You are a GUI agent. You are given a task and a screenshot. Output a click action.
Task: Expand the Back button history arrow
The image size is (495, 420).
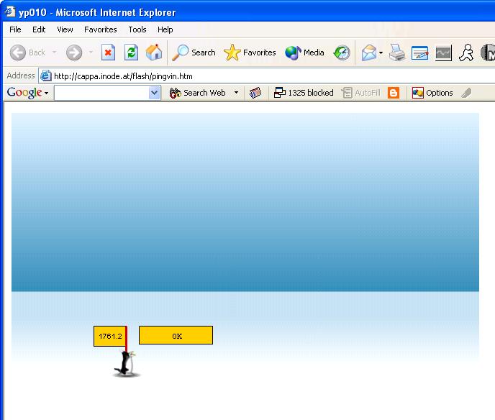(54, 52)
